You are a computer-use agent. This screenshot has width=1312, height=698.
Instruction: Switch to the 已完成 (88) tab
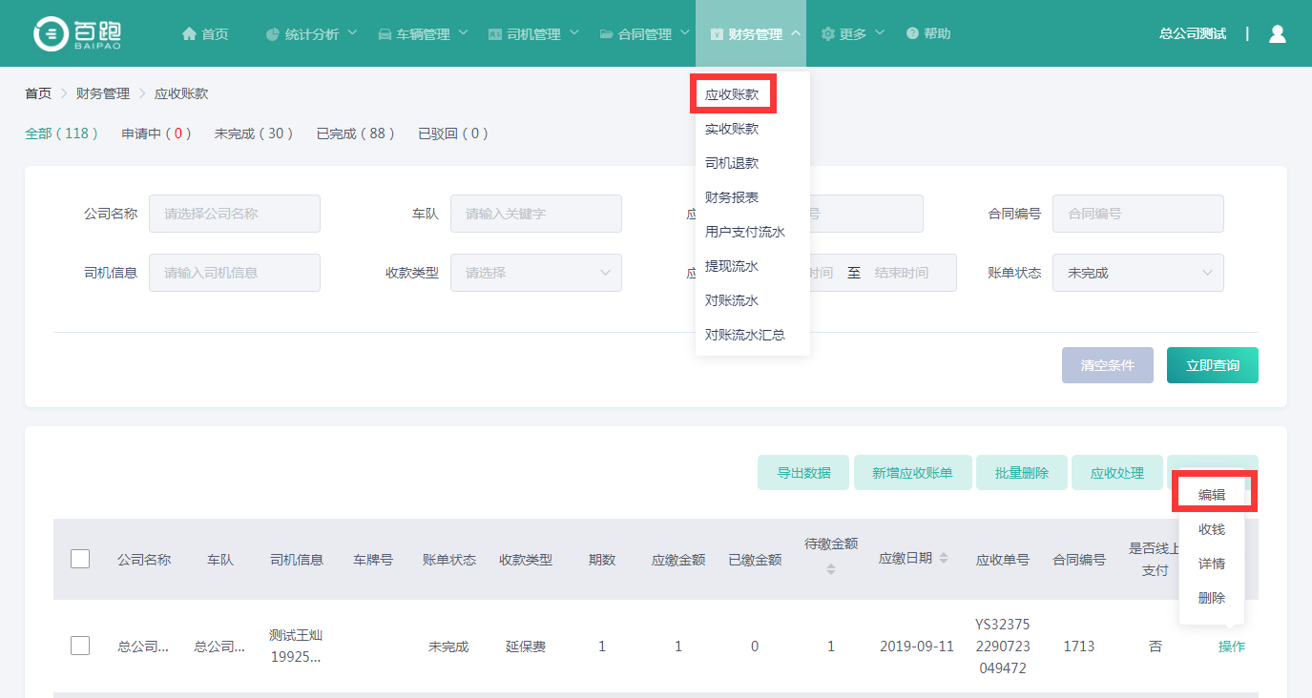[356, 133]
